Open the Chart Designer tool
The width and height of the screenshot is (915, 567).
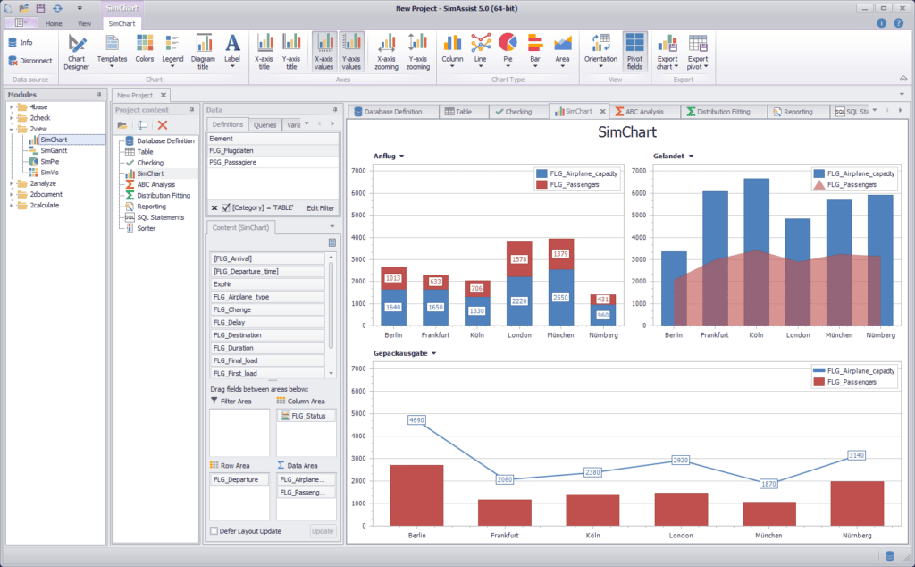77,52
